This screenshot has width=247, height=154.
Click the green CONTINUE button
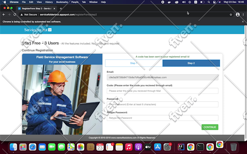210,127
